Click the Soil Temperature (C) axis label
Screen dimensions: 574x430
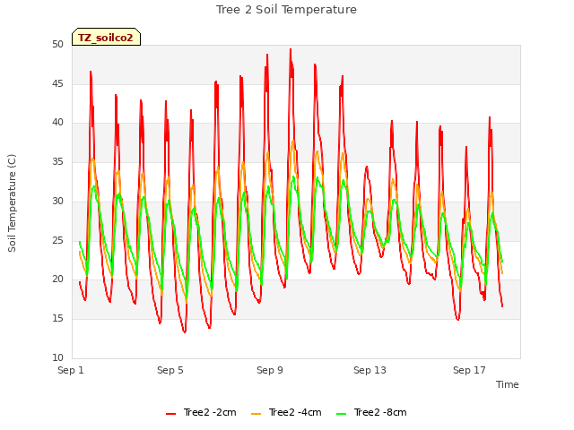pyautogui.click(x=12, y=203)
